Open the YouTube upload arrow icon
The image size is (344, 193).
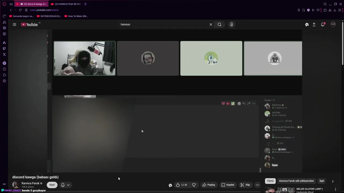coord(314,24)
